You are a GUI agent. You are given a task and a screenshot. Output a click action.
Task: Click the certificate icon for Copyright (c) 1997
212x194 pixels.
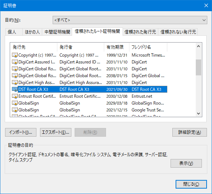click(x=15, y=55)
